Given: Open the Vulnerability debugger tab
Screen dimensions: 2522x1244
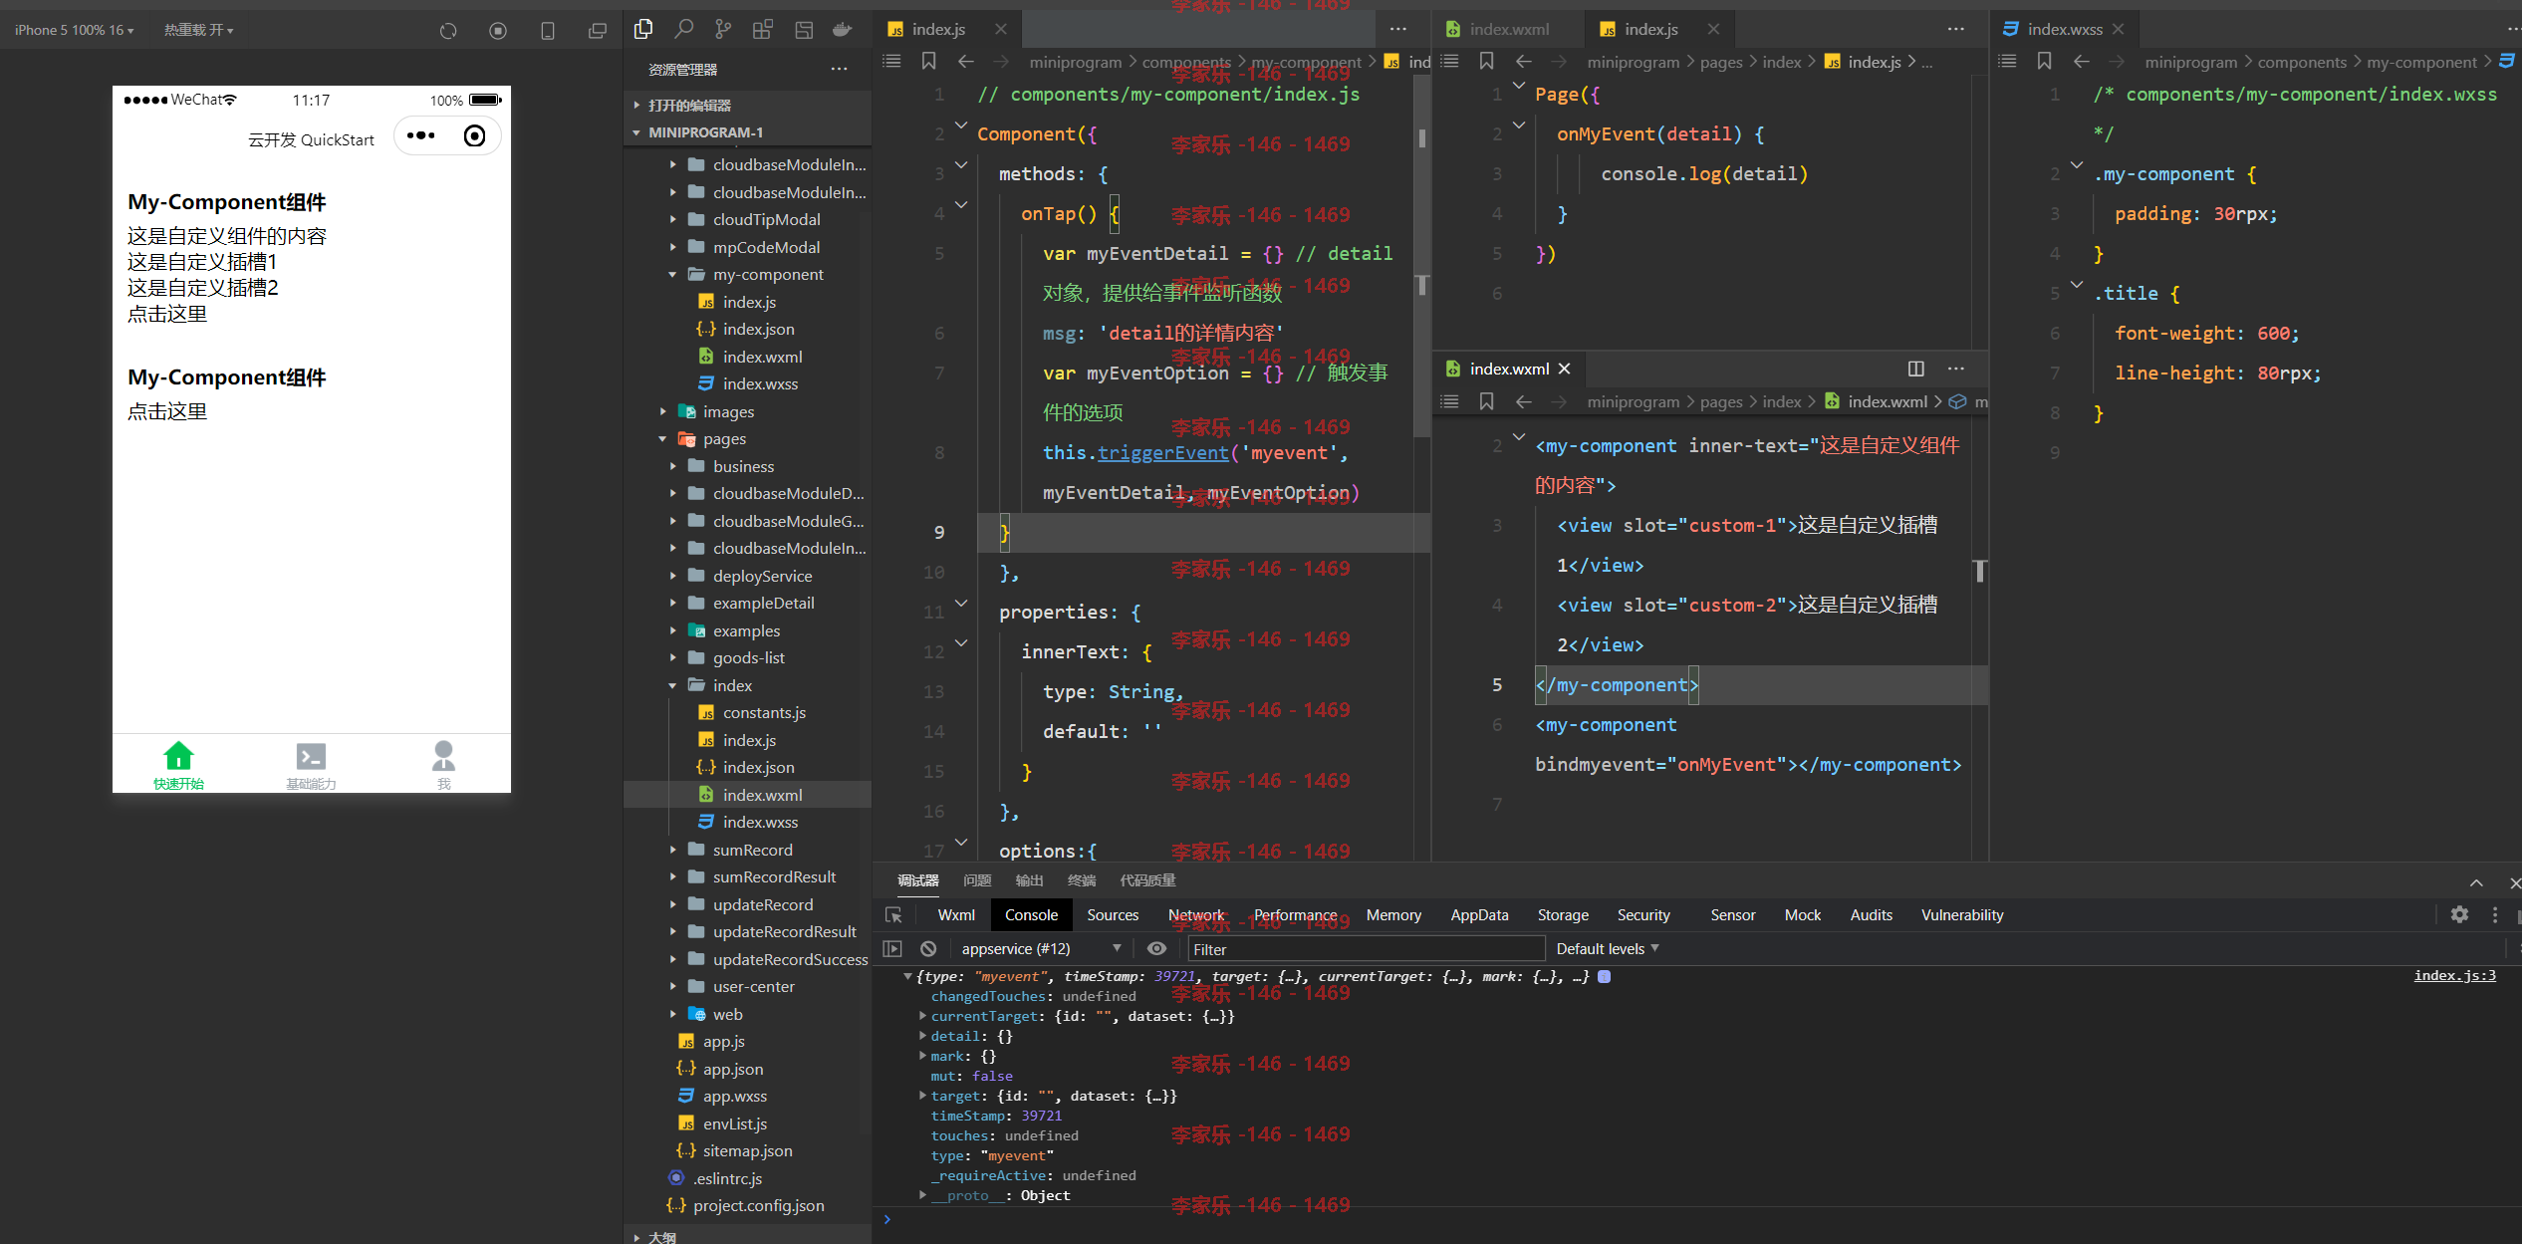Looking at the screenshot, I should pos(1961,915).
